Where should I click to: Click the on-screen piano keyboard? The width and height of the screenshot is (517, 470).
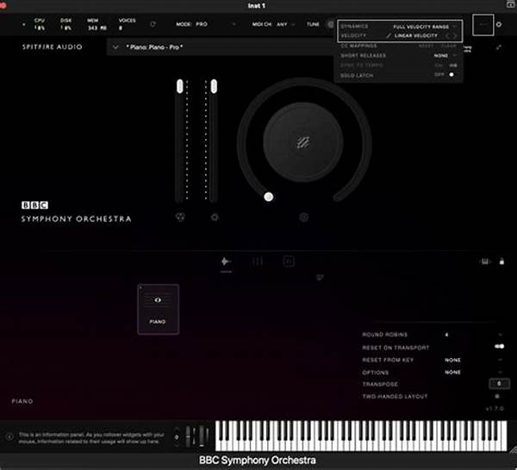(361, 436)
